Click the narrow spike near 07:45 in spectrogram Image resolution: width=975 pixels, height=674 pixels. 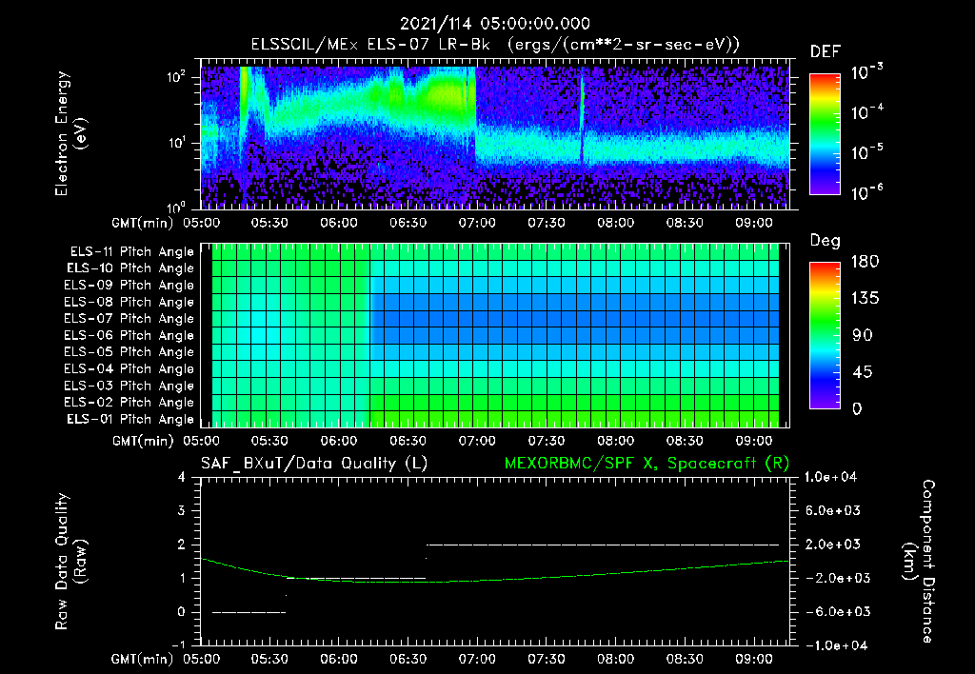[582, 118]
